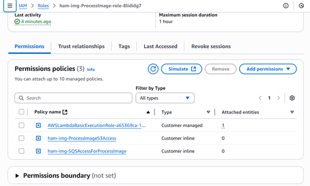Switch to the Permissions tab
310x186 pixels.
click(x=29, y=46)
